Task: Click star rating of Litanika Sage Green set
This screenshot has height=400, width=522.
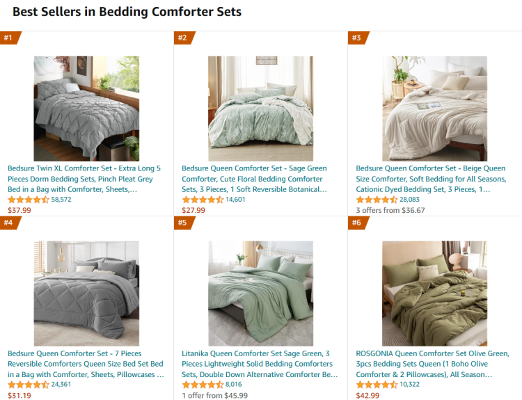Action: [203, 385]
